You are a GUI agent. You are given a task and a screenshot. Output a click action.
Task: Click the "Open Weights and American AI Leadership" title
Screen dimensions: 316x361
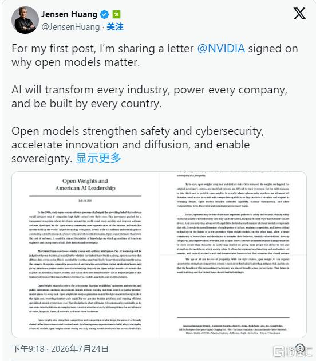[85, 185]
